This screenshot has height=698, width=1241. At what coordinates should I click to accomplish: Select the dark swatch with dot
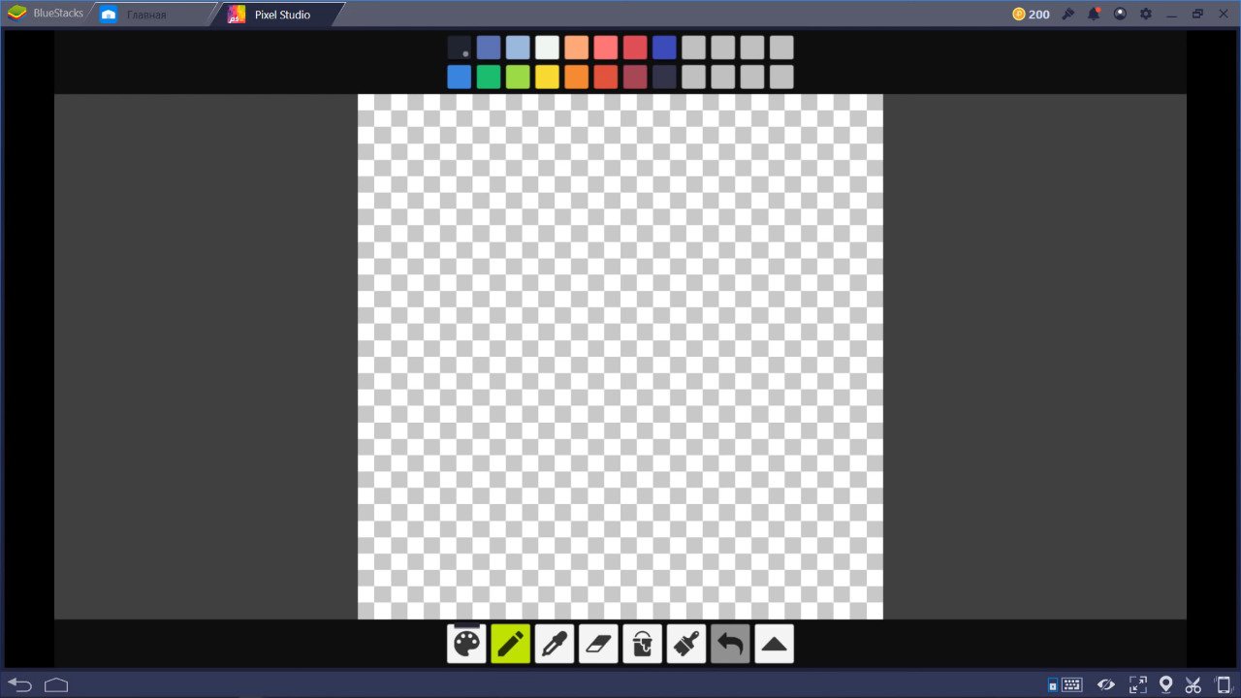click(x=460, y=48)
